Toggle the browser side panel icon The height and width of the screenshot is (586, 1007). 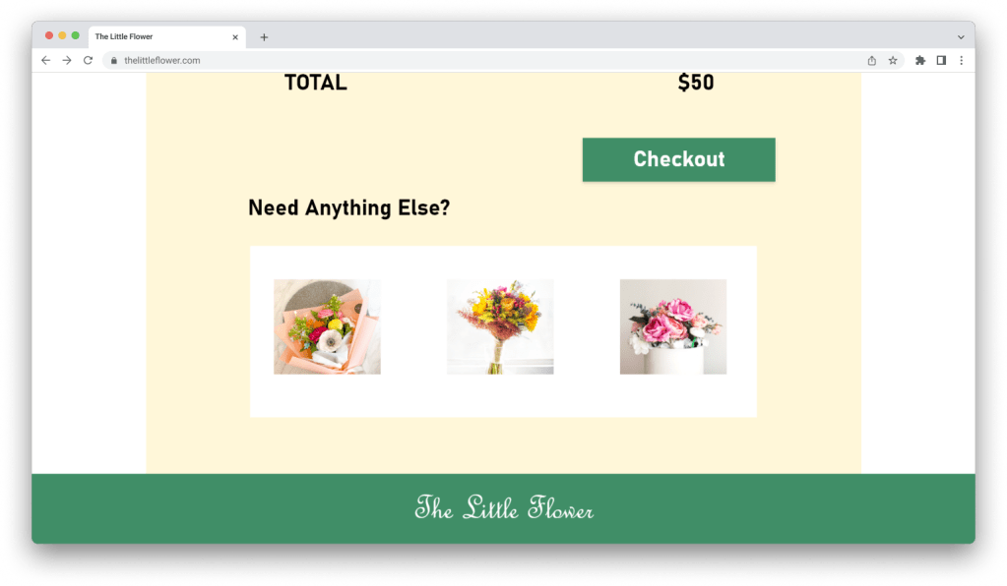coord(941,60)
